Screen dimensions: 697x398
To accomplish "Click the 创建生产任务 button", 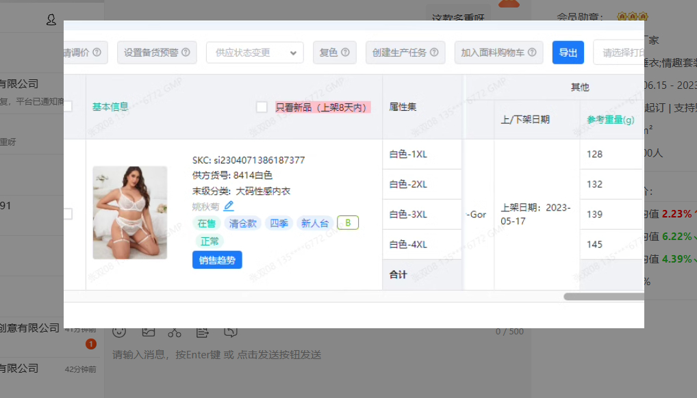I will [x=405, y=53].
